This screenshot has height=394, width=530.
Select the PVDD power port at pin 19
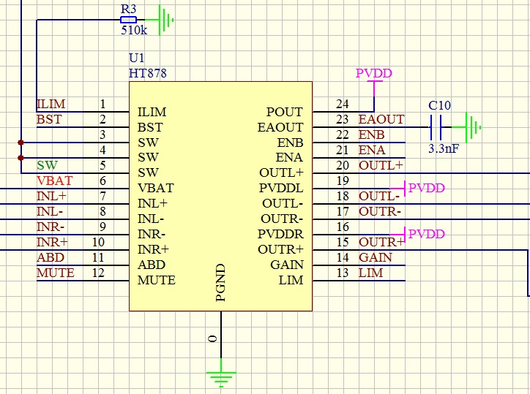point(426,188)
